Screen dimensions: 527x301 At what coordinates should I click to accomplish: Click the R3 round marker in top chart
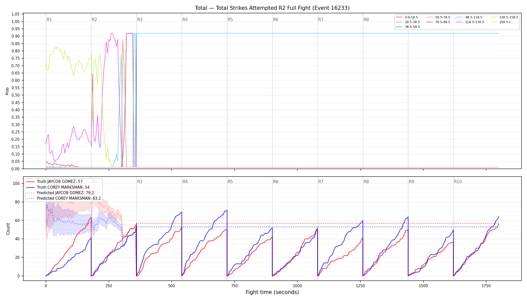pyautogui.click(x=140, y=20)
